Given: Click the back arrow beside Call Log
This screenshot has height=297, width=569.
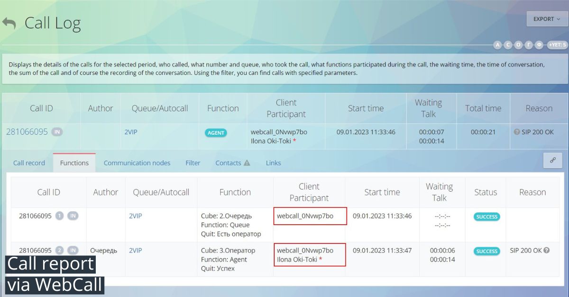Looking at the screenshot, I should point(9,23).
